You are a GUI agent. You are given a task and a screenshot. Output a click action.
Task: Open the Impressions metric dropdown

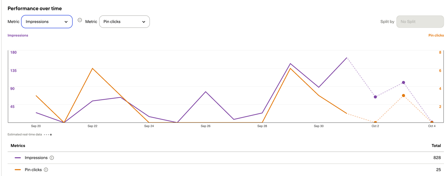coord(47,22)
